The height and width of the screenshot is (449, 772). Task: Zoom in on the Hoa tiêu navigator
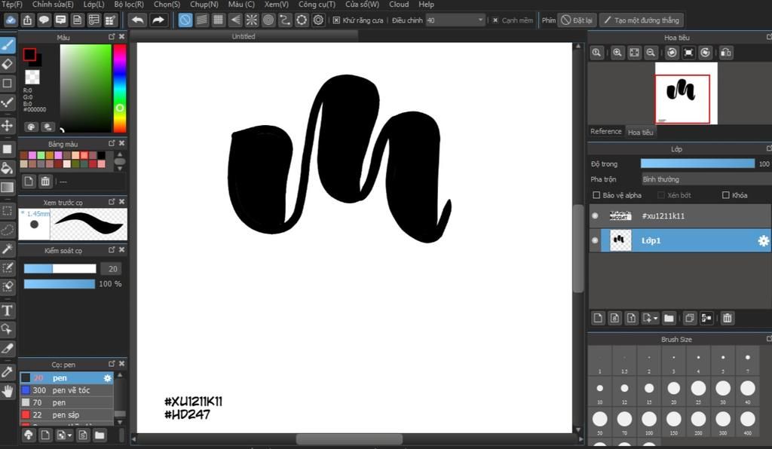coord(617,53)
